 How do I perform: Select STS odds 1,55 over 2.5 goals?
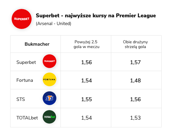tap(86, 99)
